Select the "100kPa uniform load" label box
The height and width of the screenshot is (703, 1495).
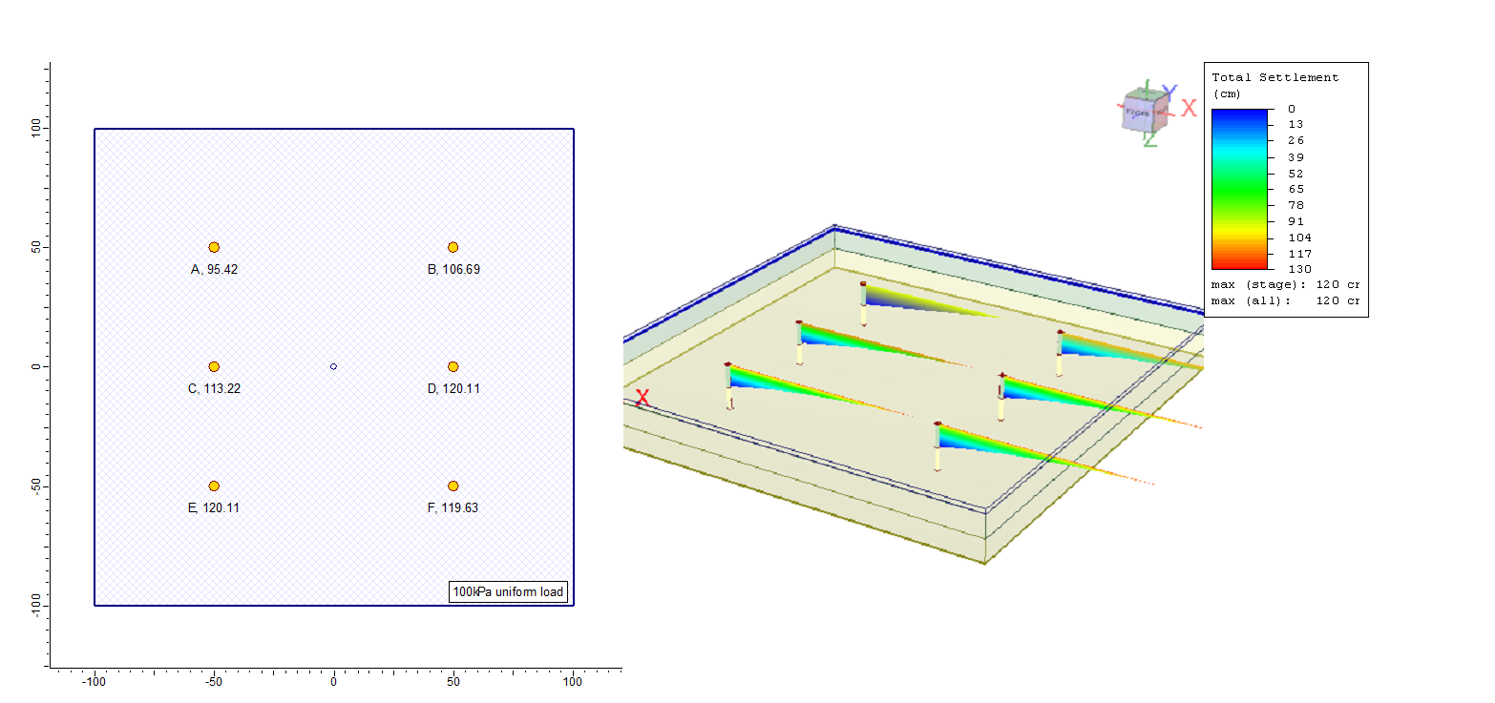coord(509,592)
